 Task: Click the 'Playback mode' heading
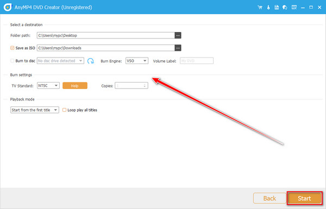[x=22, y=99]
